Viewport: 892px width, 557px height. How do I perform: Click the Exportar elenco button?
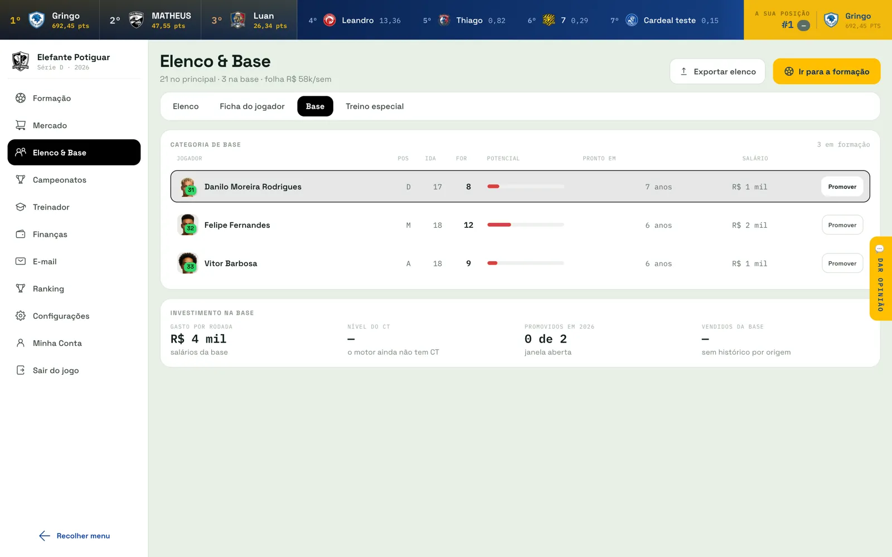point(718,71)
